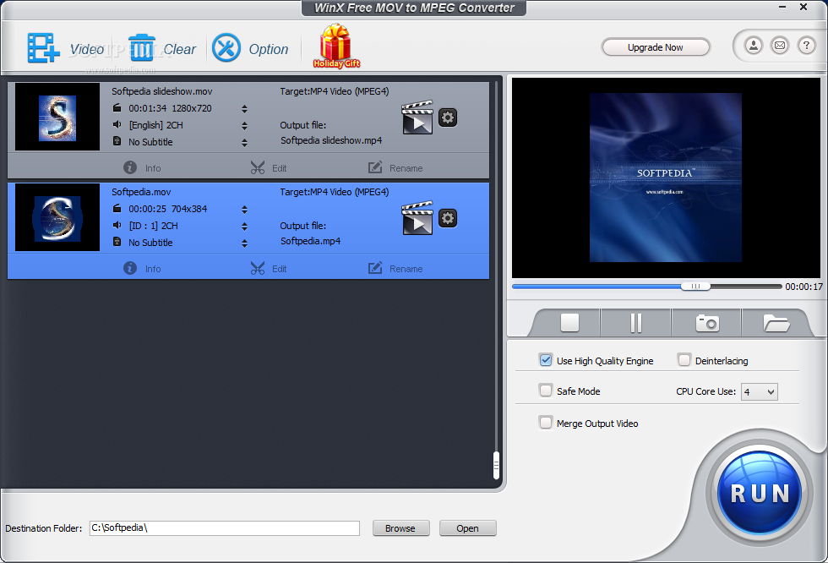Clear the file list using the trash icon
Image resolution: width=828 pixels, height=563 pixels.
[142, 48]
